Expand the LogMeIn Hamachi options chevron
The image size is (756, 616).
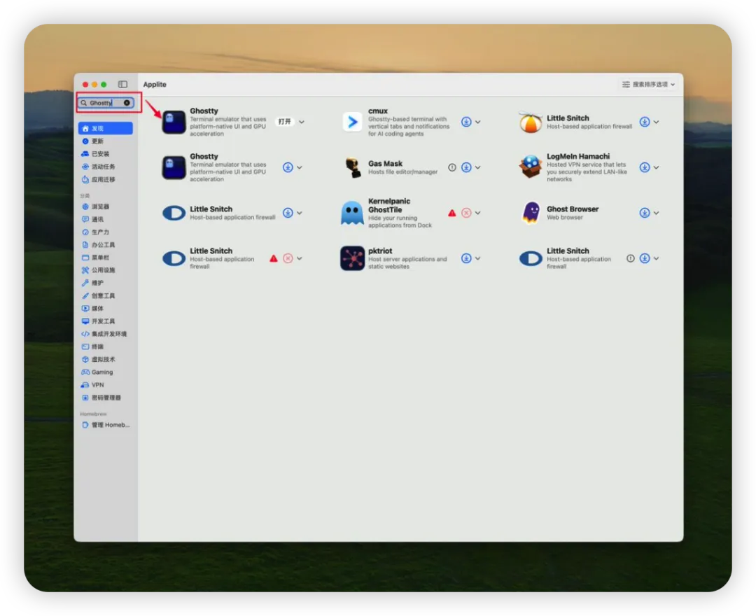pyautogui.click(x=656, y=167)
